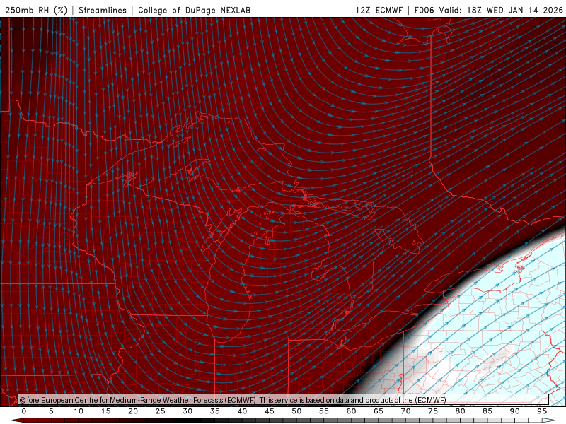Click the '12Z ECMWF' model run label
This screenshot has width=566, height=424.
[x=379, y=10]
